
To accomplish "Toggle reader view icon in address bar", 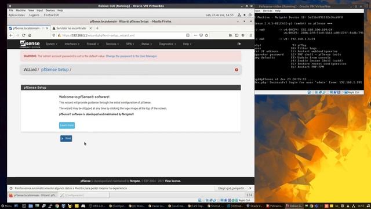I will [188, 35].
